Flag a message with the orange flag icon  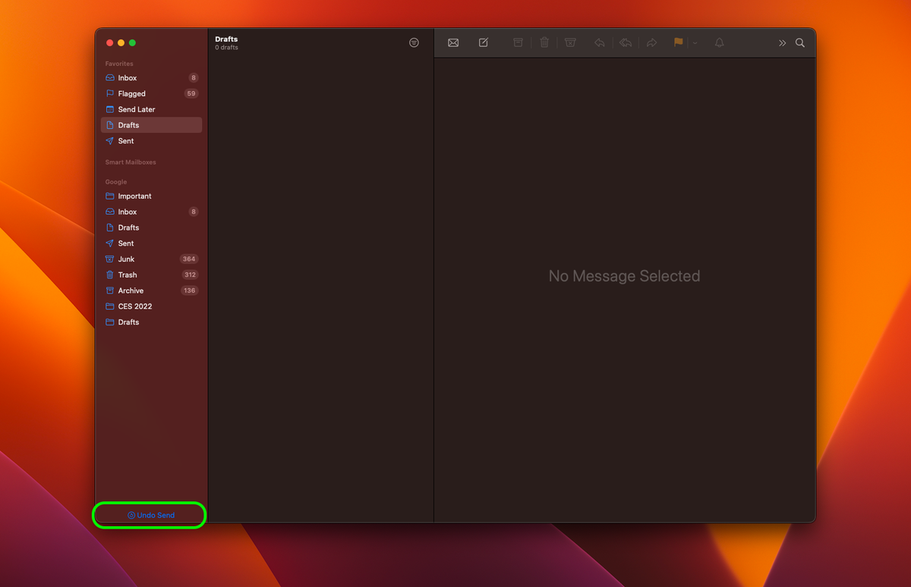pyautogui.click(x=677, y=42)
